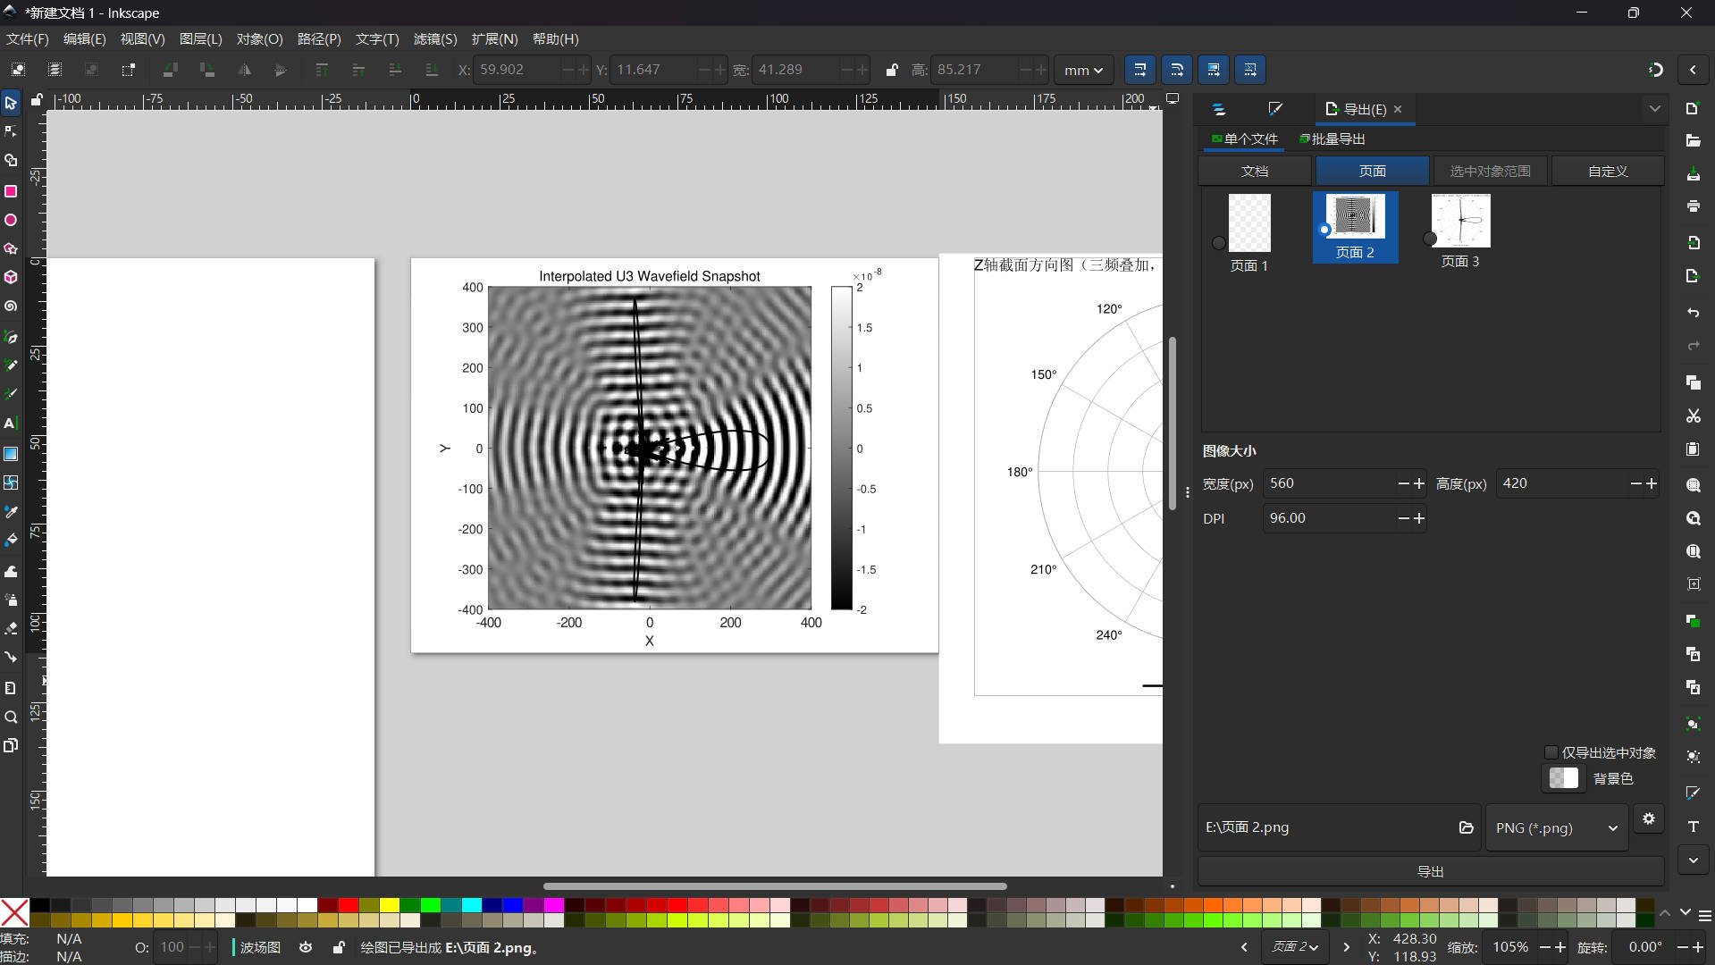
Task: Browse for export file location
Action: pos(1466,827)
